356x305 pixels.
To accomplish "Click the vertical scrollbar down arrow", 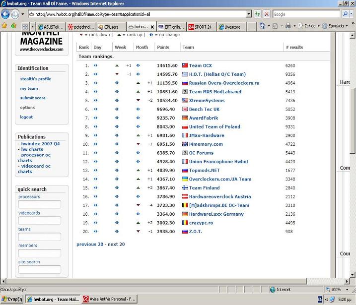I will 352,275.
